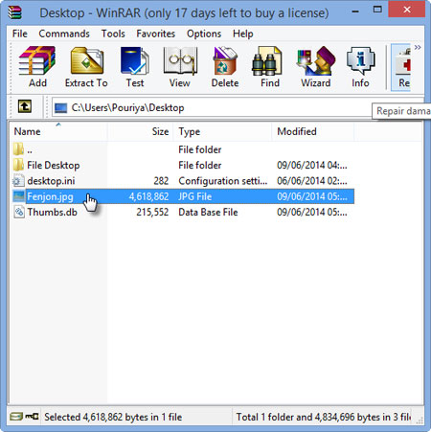Click the File Desktop folder icon
This screenshot has width=431, height=432.
[x=18, y=165]
